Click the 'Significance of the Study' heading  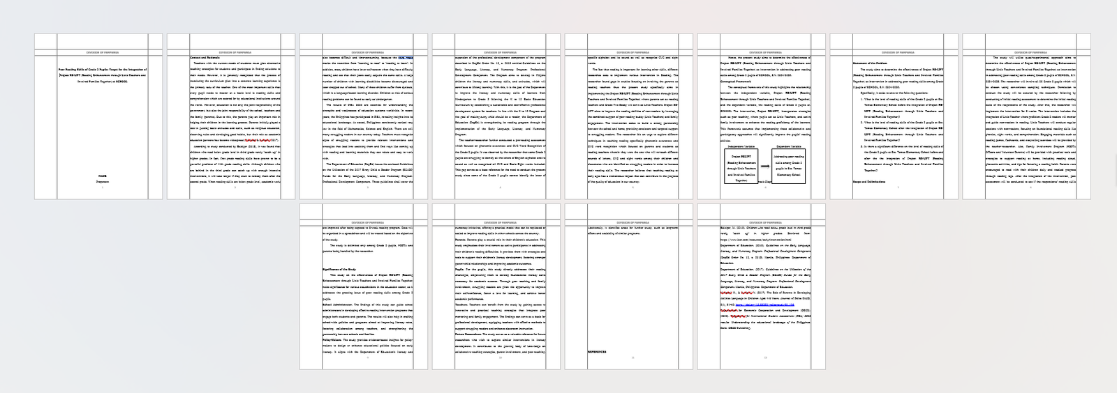tap(339, 269)
